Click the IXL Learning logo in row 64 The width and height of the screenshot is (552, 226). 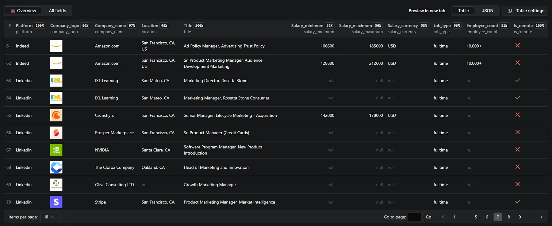56,98
